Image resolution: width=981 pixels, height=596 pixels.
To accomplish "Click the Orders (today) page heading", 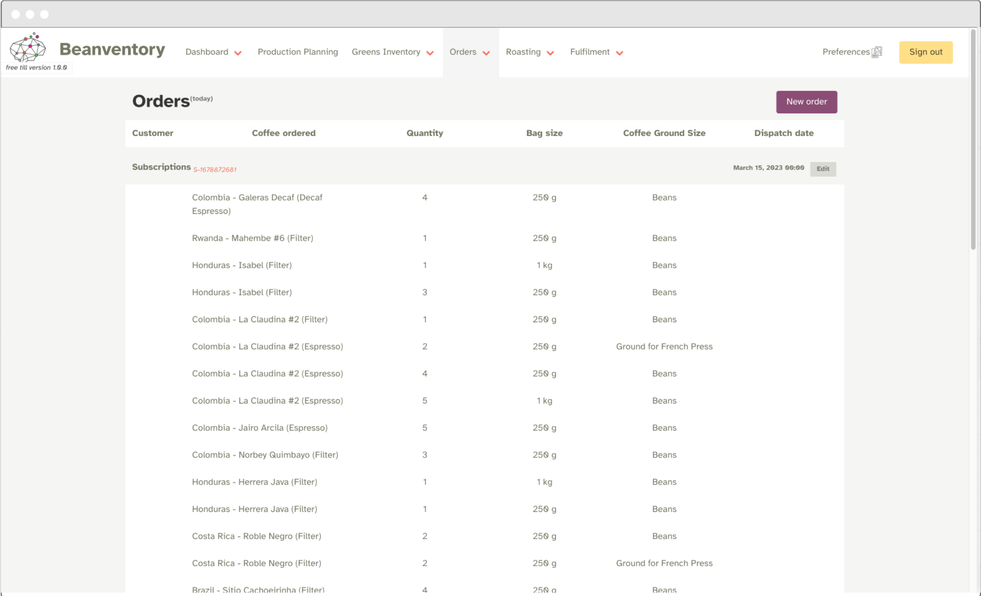I will (172, 101).
